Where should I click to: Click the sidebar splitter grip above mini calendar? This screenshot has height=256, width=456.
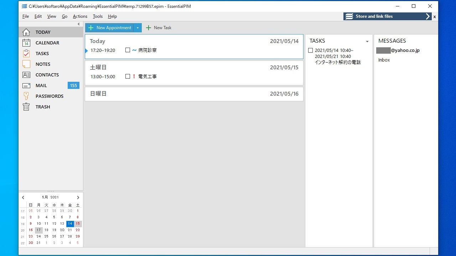[51, 191]
